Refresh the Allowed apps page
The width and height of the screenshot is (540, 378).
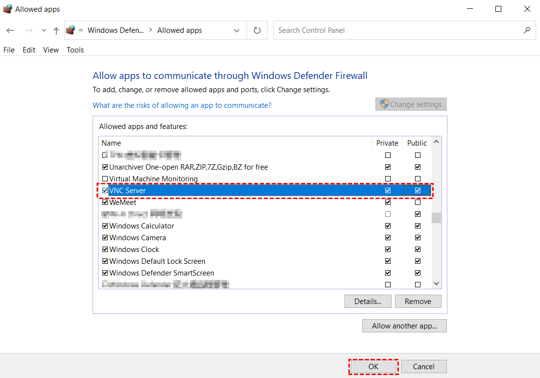(x=257, y=30)
